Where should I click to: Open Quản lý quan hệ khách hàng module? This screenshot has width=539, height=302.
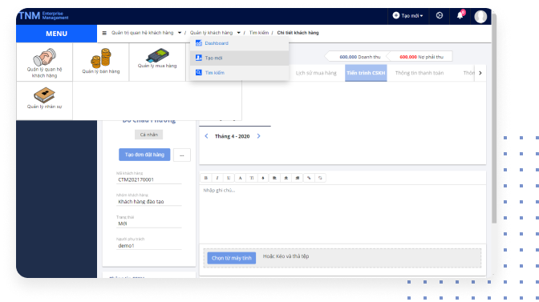[44, 62]
